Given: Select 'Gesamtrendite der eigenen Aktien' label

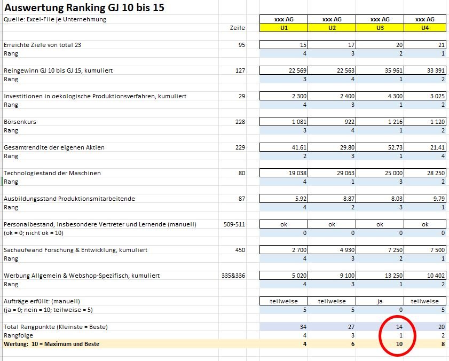Looking at the screenshot, I should [x=54, y=147].
